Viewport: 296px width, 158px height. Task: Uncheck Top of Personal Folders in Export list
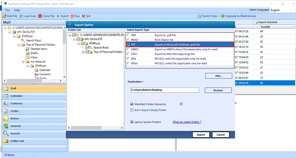tap(87, 52)
